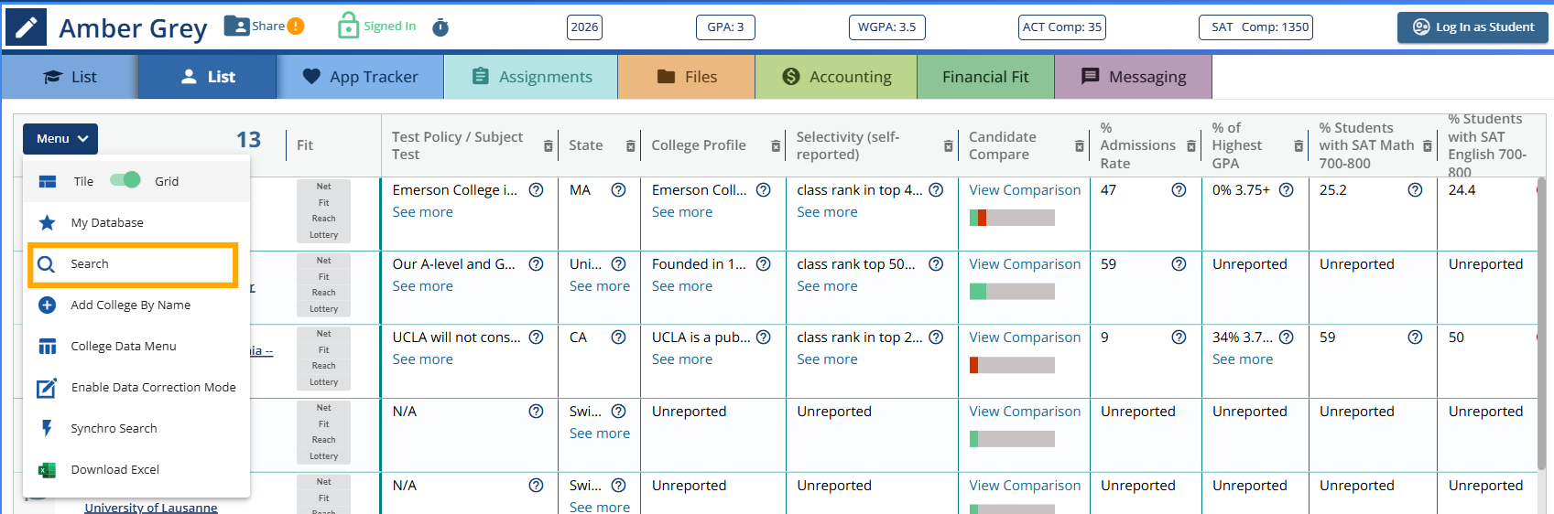Click the comparison bar in admissions rate 59 row

1012,291
